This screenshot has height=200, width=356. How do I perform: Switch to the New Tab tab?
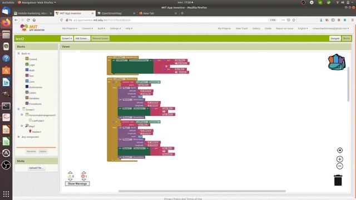pyautogui.click(x=158, y=13)
